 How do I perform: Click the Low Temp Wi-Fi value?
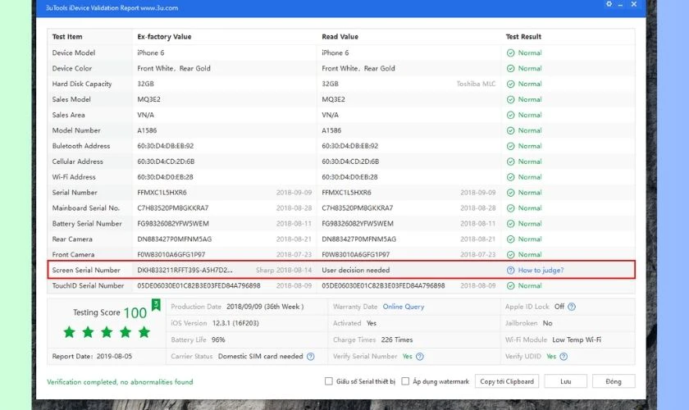click(577, 339)
